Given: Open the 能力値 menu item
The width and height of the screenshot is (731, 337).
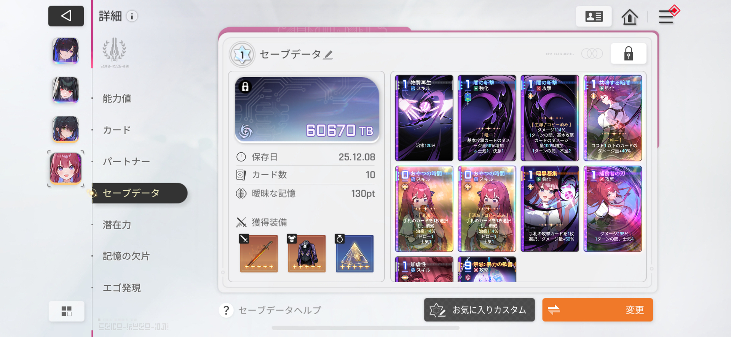Looking at the screenshot, I should [117, 98].
